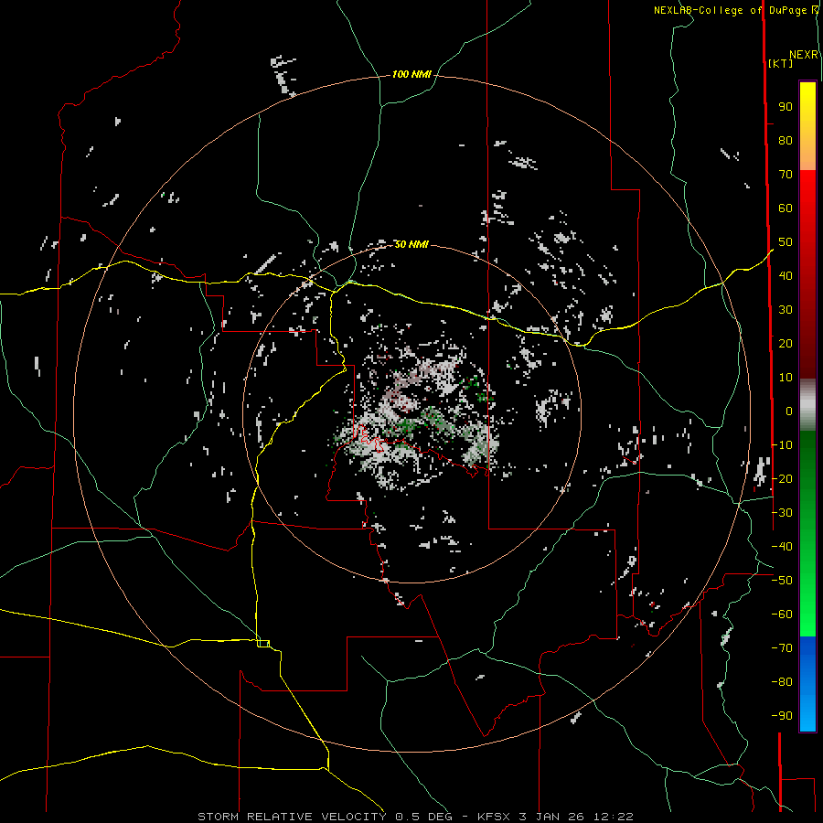Click the [KT] units label

(x=780, y=63)
